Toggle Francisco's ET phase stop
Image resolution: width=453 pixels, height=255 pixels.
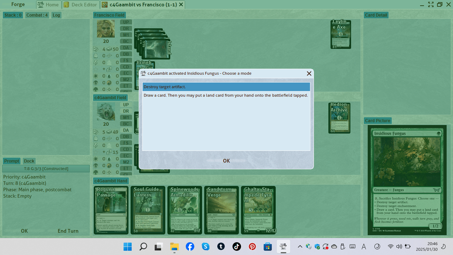pyautogui.click(x=126, y=86)
